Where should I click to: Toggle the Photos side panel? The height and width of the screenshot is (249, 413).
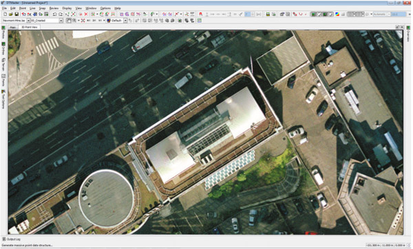(x=3, y=32)
